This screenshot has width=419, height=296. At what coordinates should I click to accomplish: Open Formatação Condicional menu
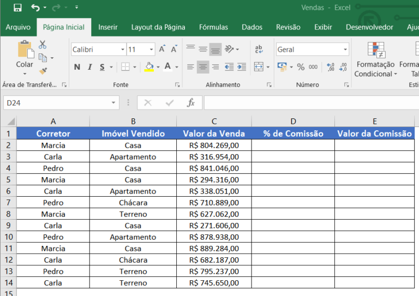pyautogui.click(x=375, y=59)
